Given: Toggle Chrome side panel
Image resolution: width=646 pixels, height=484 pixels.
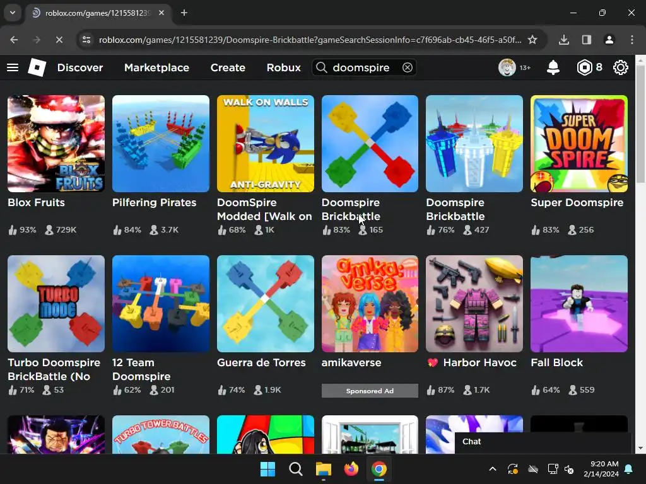Looking at the screenshot, I should tap(586, 40).
